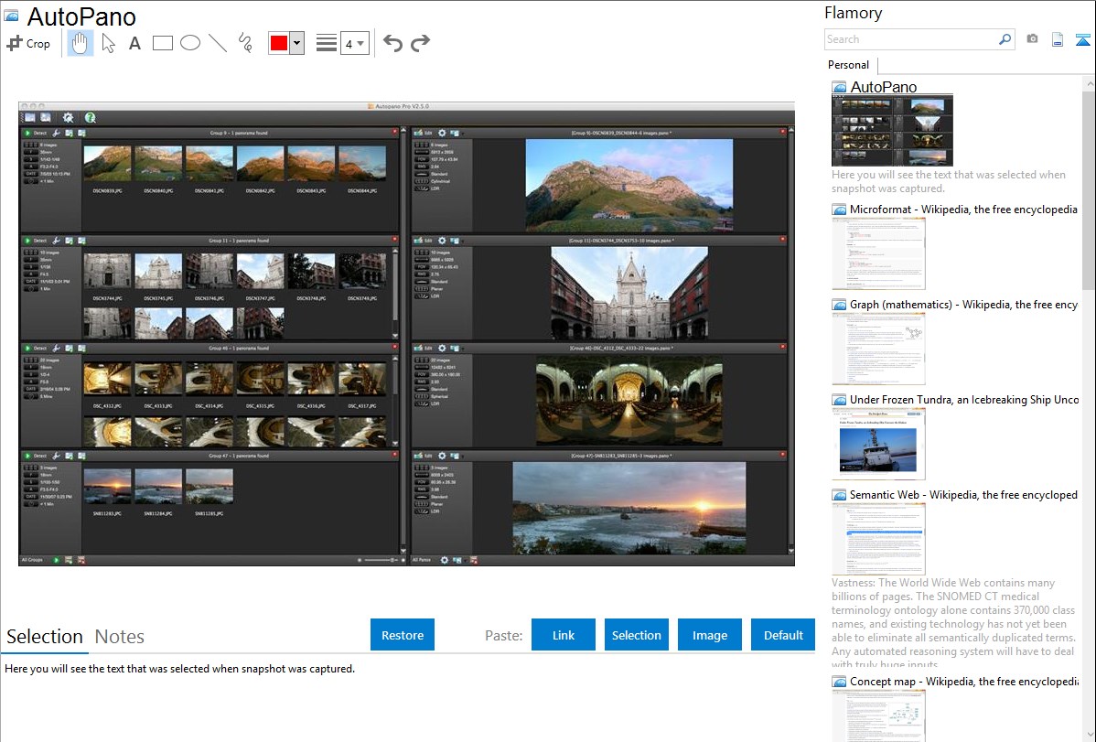Click the line thickness icon
Image resolution: width=1096 pixels, height=742 pixels.
pos(327,43)
